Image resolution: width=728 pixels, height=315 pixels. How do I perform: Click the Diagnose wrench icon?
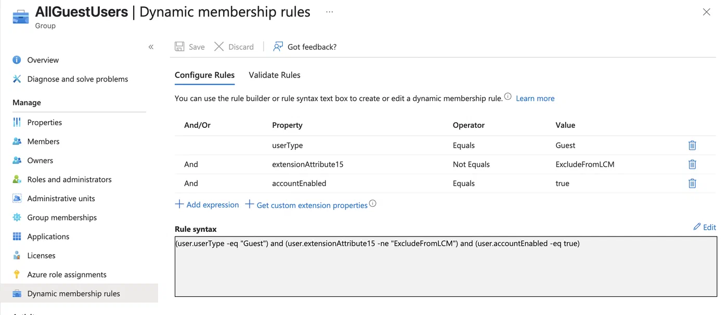tap(17, 79)
